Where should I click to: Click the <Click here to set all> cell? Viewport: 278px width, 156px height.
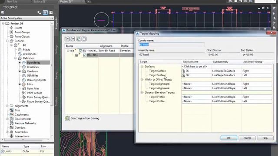coord(196,66)
